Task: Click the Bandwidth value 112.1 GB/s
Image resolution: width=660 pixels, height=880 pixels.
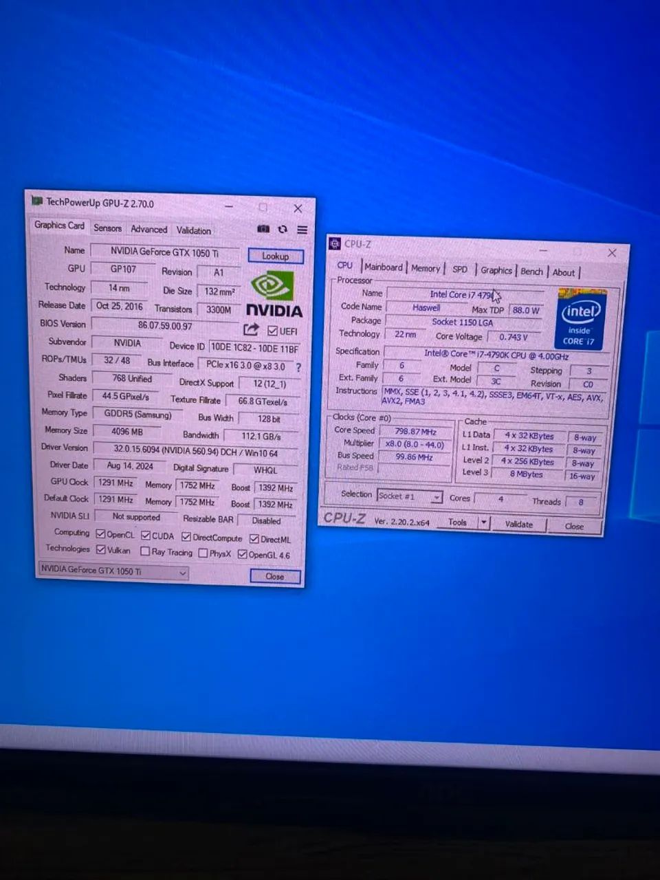Action: click(x=261, y=436)
